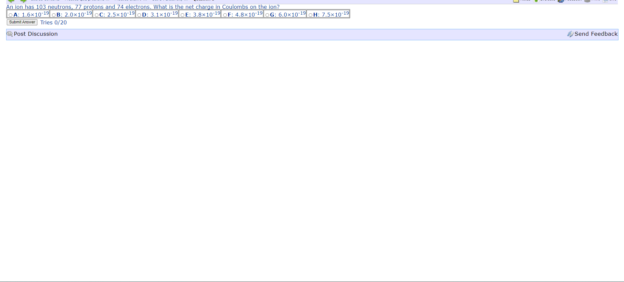Image resolution: width=624 pixels, height=282 pixels.
Task: Select radio button H: 7.5×10⁻¹⁹
Action: pos(310,15)
